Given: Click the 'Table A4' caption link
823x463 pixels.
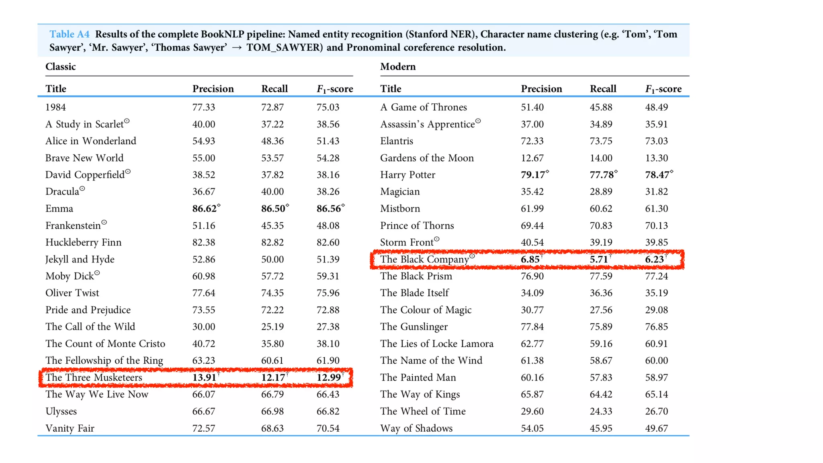Looking at the screenshot, I should point(69,34).
